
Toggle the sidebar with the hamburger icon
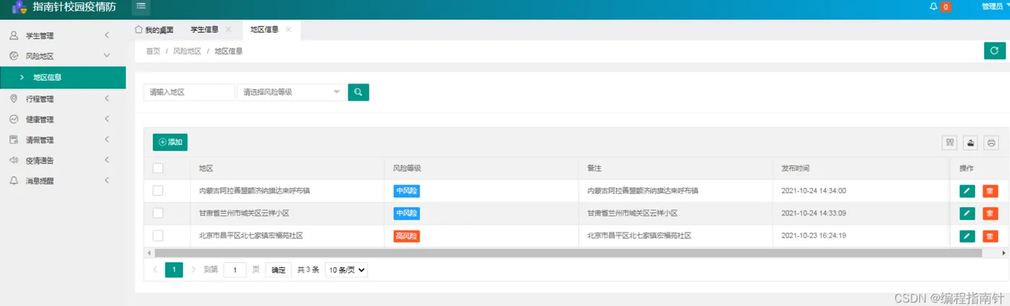141,6
